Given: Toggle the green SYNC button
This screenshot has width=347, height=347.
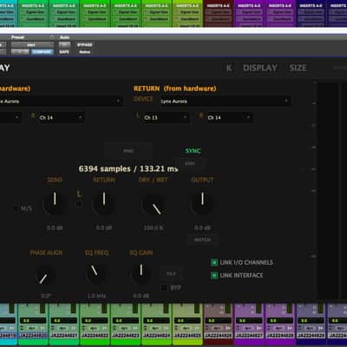Looking at the screenshot, I should coord(193,151).
